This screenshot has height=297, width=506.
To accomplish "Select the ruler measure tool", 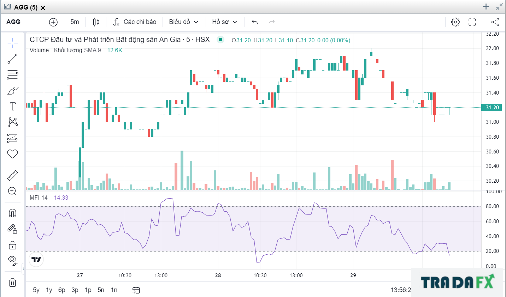I will pos(13,175).
